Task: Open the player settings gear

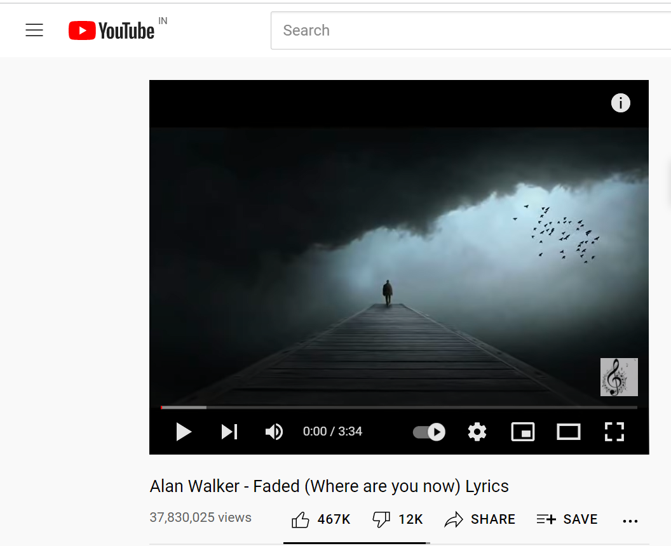Action: pos(477,432)
